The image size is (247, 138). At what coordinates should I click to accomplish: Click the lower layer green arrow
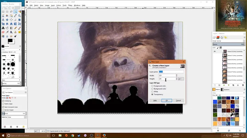coord(228,85)
